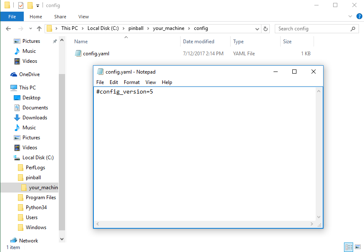Open the Explorer View ribbon tab

(83, 17)
